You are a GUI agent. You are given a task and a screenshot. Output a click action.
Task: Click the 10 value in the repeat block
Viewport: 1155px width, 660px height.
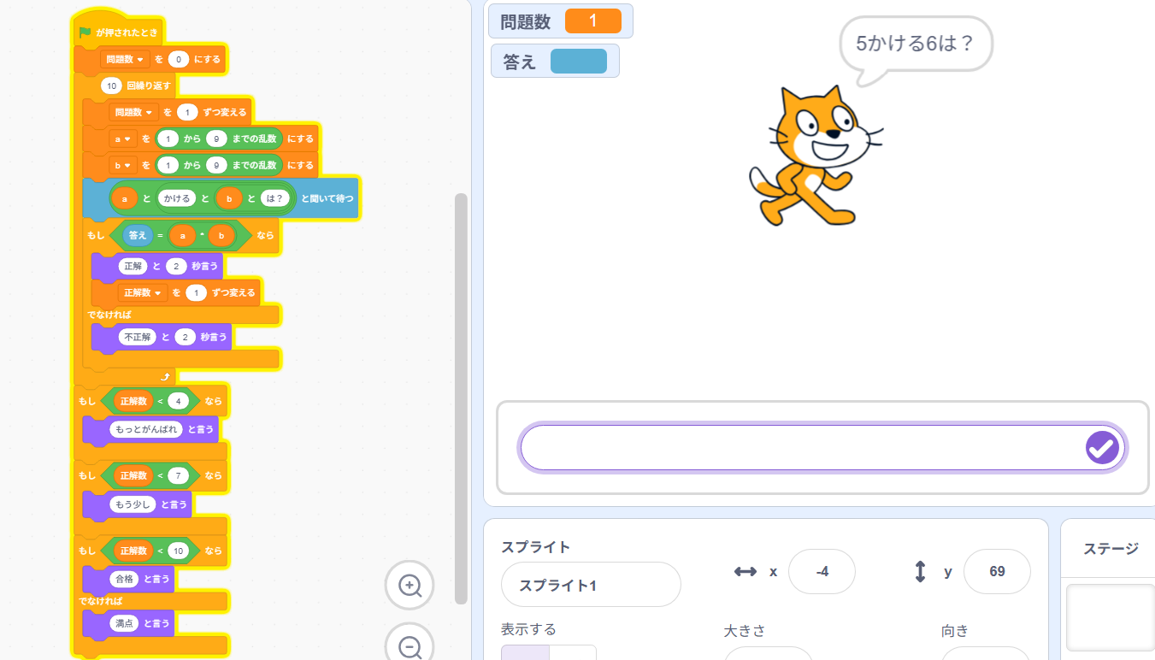coord(112,85)
